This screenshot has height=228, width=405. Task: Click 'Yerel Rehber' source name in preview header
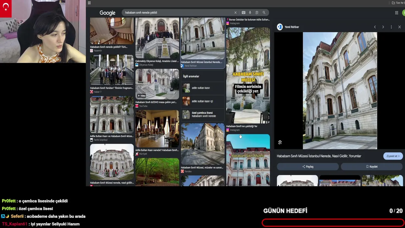click(x=292, y=27)
